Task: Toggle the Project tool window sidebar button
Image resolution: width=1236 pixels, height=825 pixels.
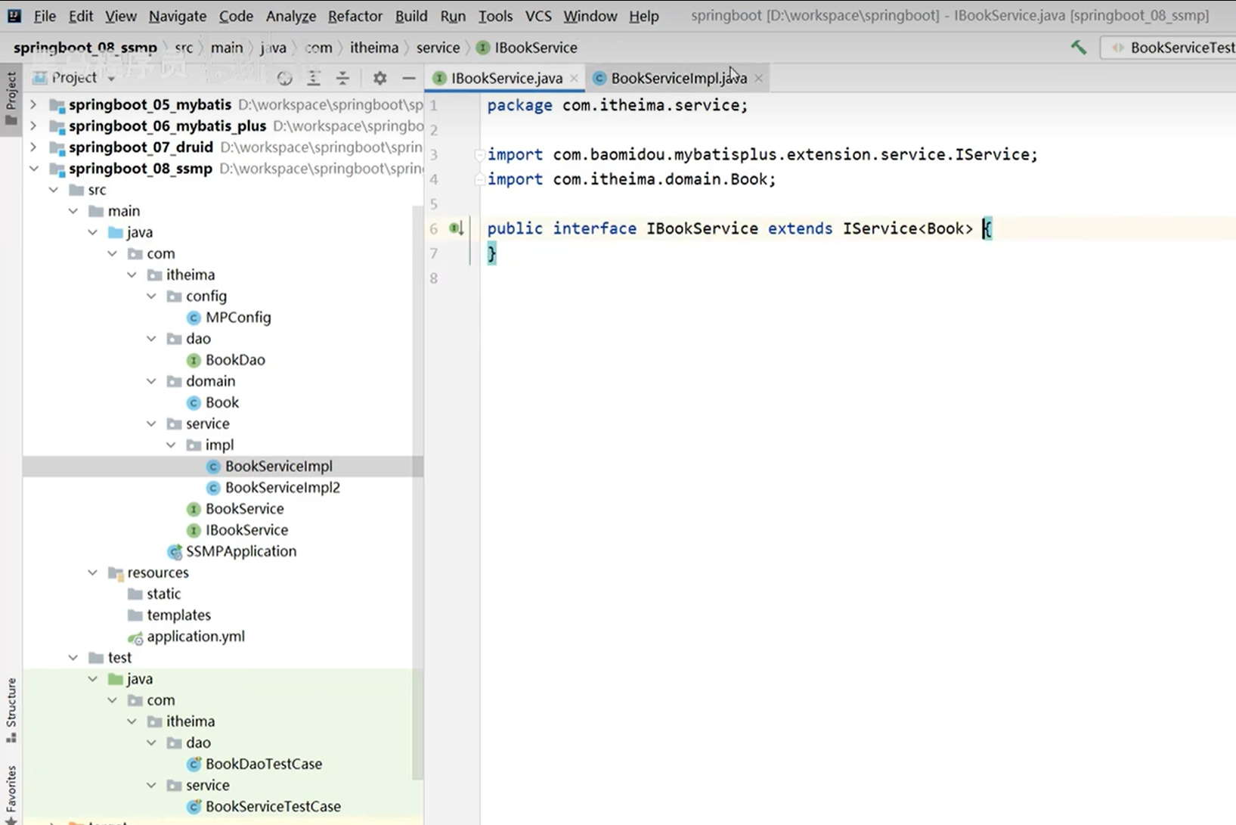Action: pyautogui.click(x=11, y=99)
